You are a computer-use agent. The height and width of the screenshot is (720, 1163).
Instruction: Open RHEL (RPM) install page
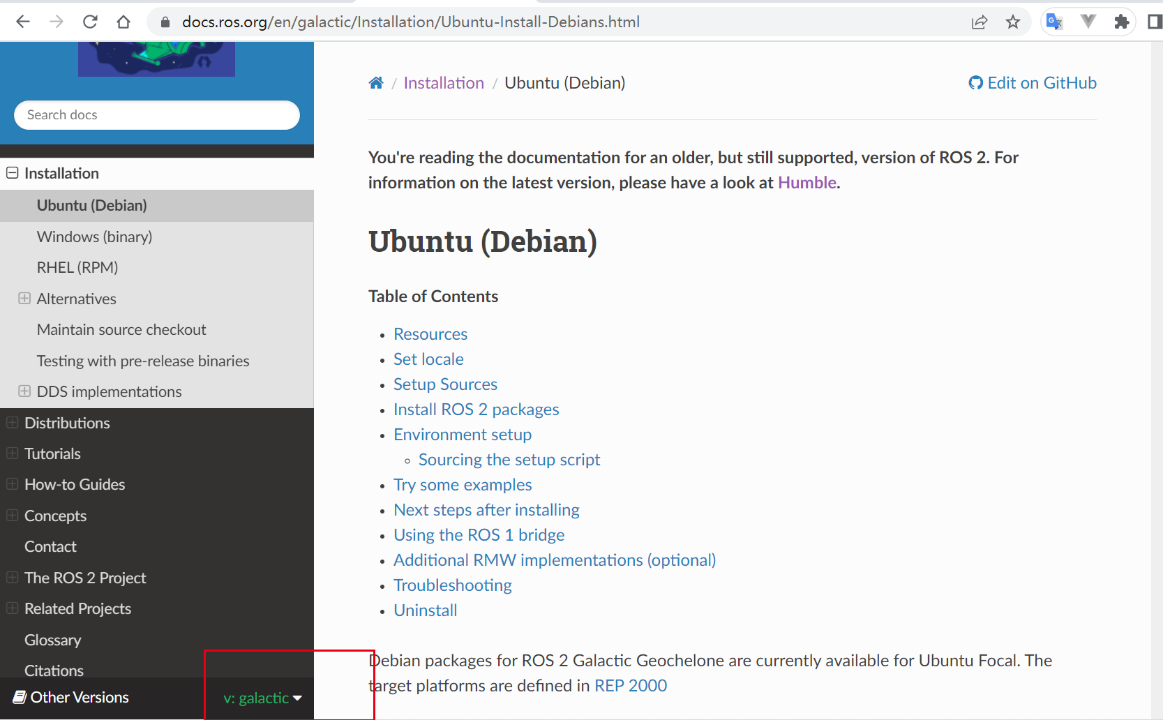point(157,267)
